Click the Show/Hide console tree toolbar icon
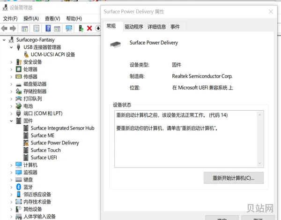 [24, 28]
